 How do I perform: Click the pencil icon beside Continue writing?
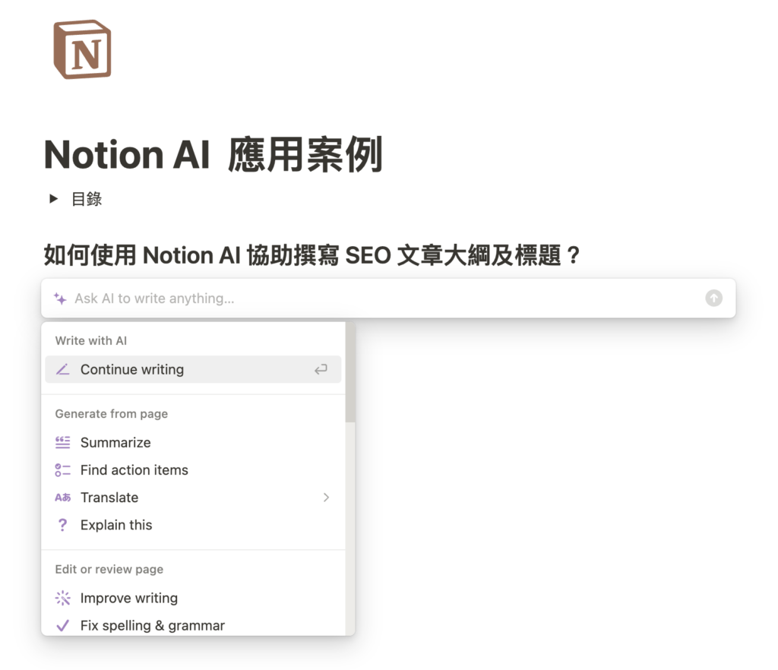pyautogui.click(x=62, y=369)
